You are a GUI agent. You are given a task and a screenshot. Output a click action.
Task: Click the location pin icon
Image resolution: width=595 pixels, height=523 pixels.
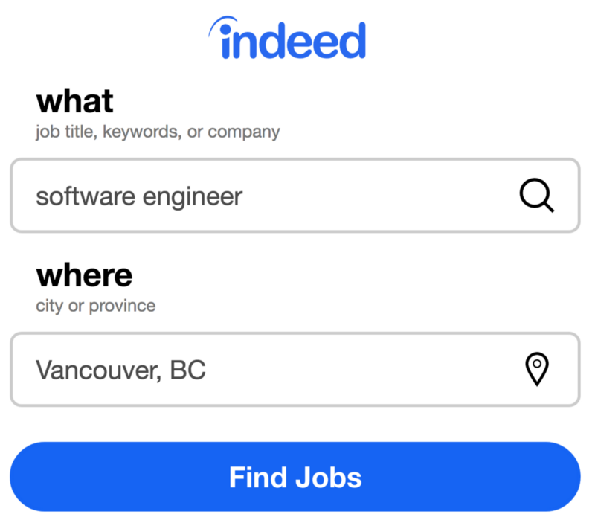(536, 370)
